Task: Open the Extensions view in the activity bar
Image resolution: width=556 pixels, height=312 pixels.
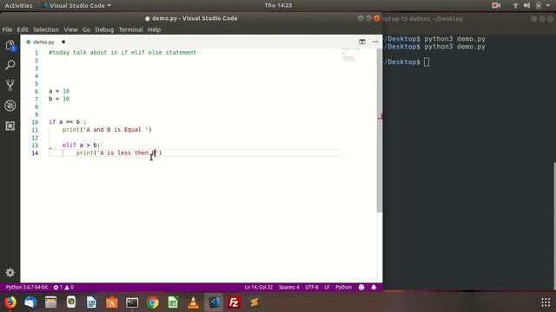Action: point(10,126)
